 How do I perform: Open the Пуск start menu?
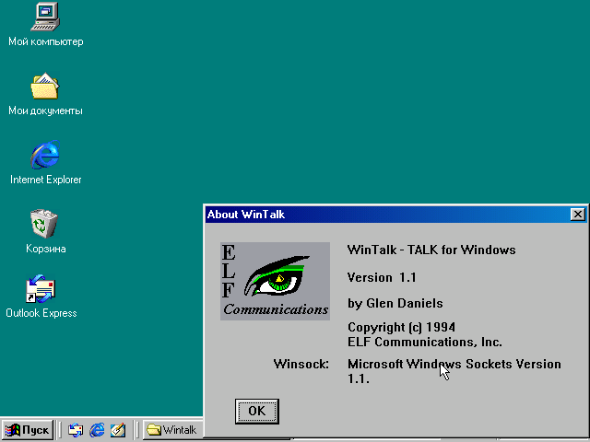tap(28, 430)
